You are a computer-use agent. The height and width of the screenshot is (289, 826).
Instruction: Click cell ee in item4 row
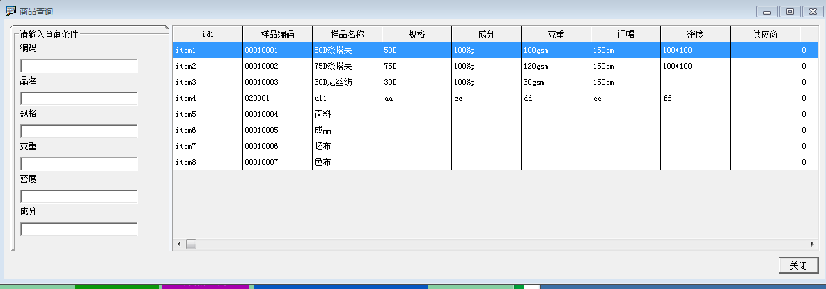click(626, 98)
